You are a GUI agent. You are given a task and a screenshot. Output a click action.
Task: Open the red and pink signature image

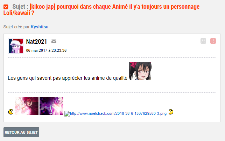[x=27, y=106]
